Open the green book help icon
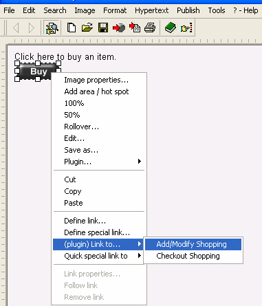The width and height of the screenshot is (262, 306). [171, 28]
